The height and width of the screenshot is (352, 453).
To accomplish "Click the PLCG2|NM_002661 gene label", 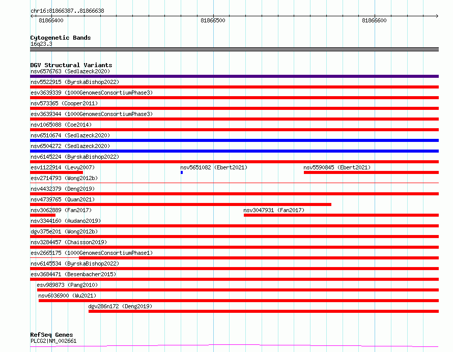I will click(x=53, y=341).
